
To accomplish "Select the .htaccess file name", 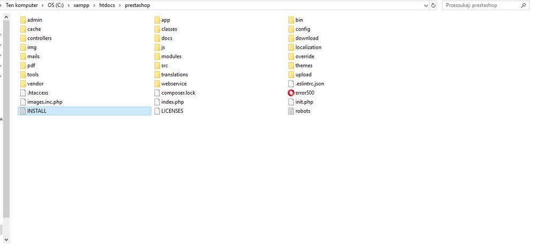I will coord(38,93).
